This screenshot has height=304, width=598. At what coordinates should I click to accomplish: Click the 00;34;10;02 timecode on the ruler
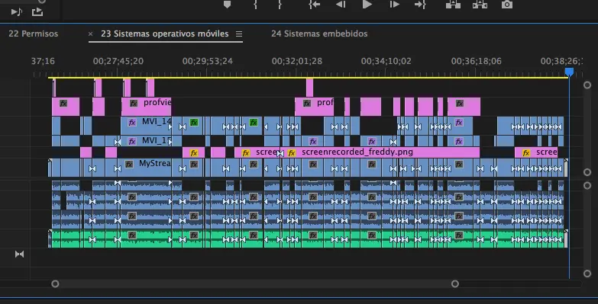[386, 61]
